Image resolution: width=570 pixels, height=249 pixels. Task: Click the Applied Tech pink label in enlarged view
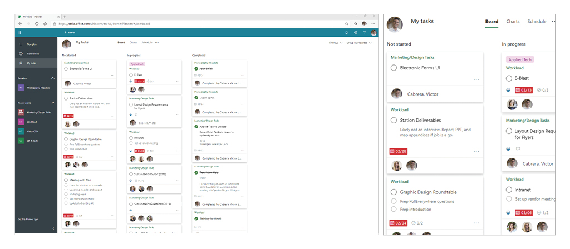(520, 59)
